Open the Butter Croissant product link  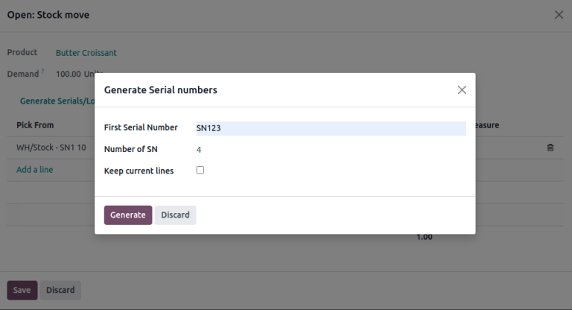pos(86,53)
